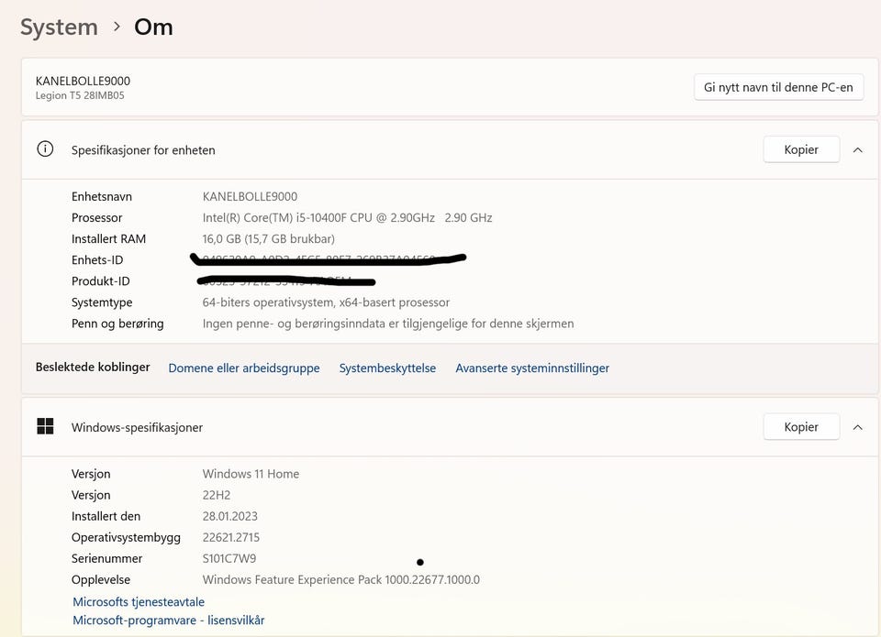Select the Intel Core i5-10400F processor text
The width and height of the screenshot is (881, 637).
click(347, 218)
